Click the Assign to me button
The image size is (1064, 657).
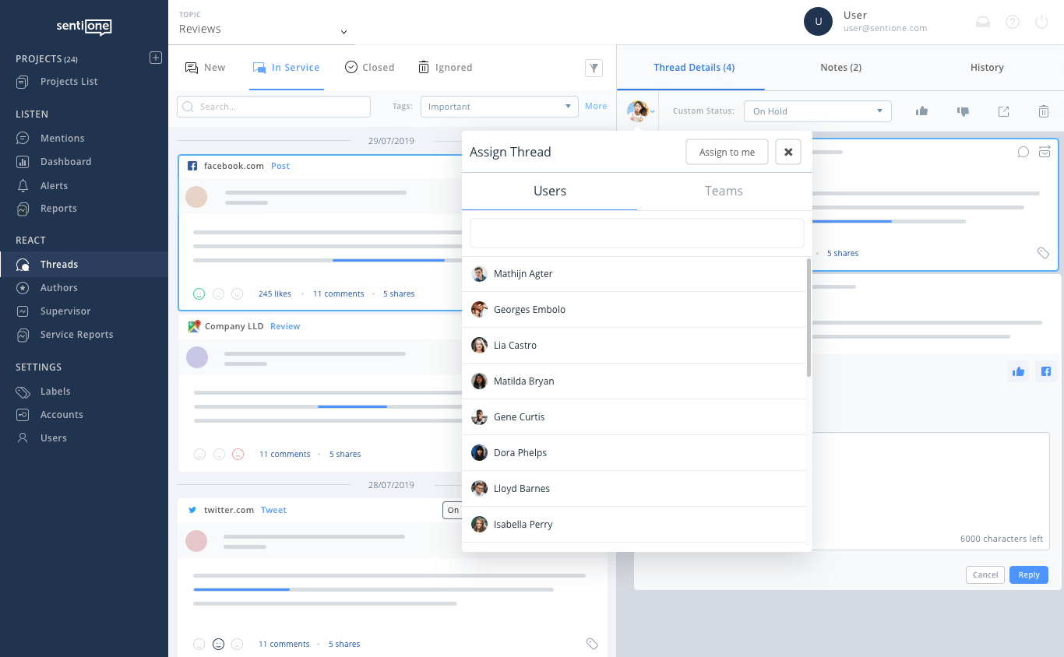click(727, 152)
